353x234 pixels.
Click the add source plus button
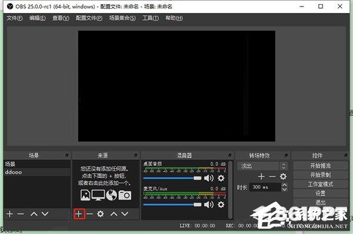pyautogui.click(x=79, y=213)
